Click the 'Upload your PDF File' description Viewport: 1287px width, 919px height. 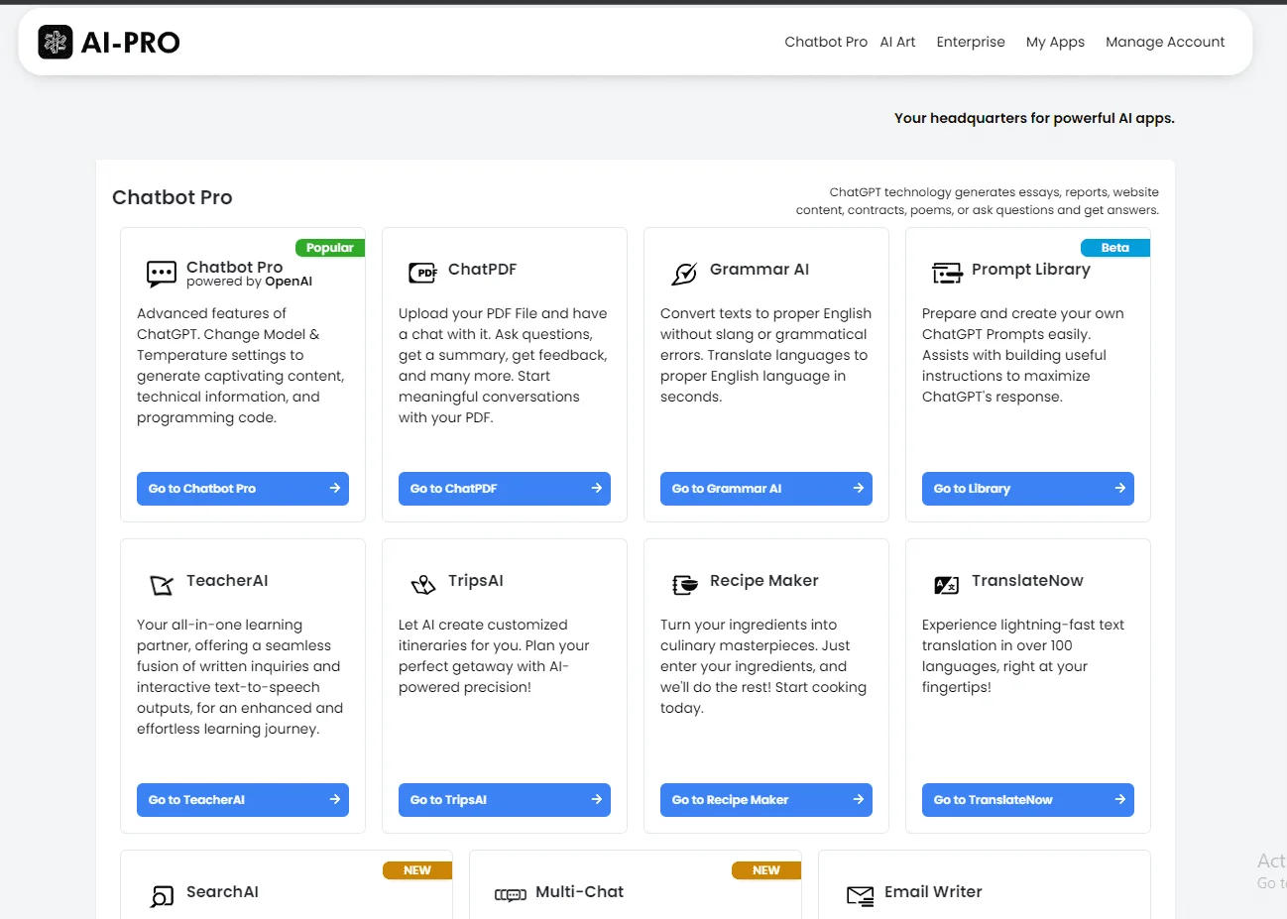coord(503,366)
